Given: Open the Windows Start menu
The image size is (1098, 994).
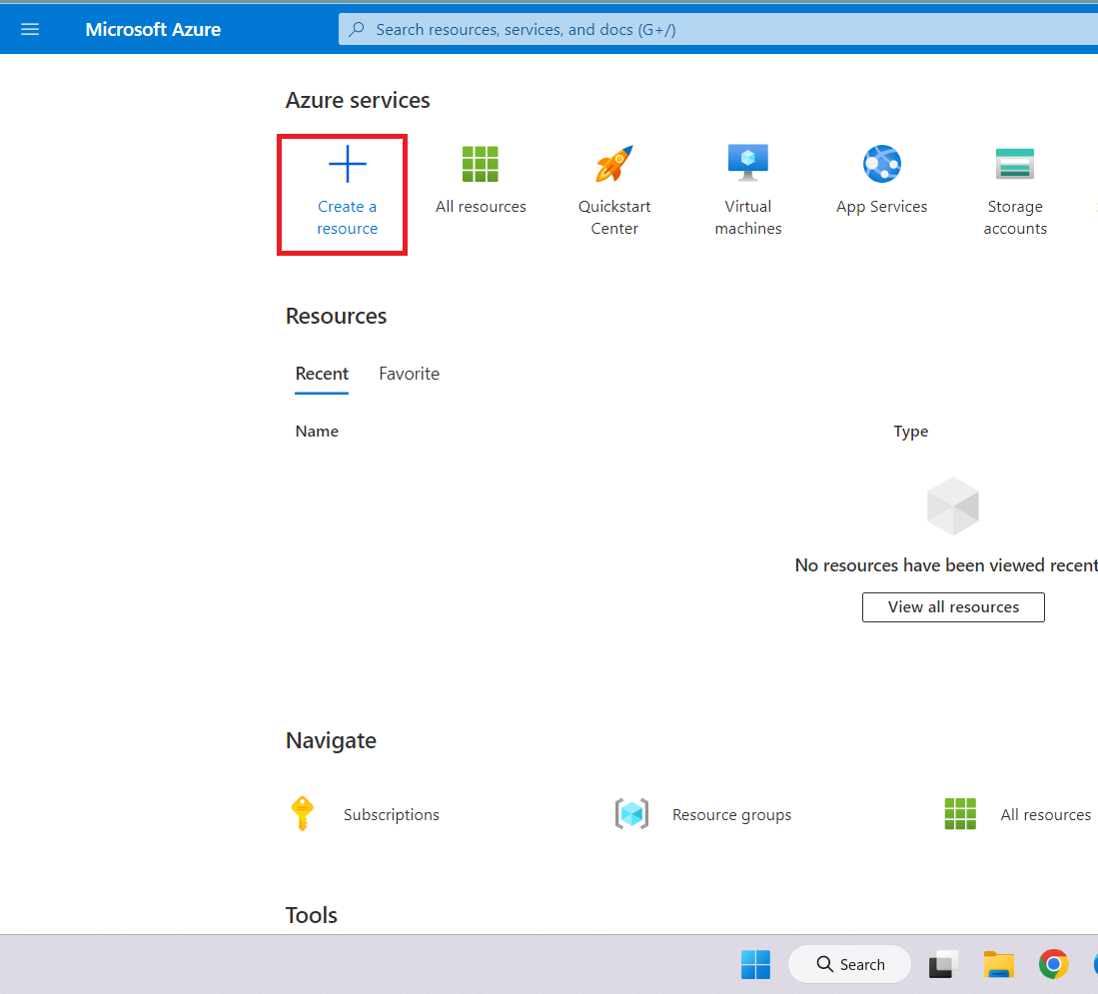Looking at the screenshot, I should [x=755, y=965].
